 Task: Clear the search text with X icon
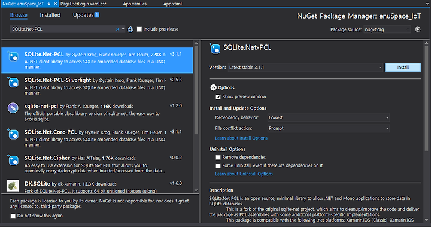tap(118, 29)
